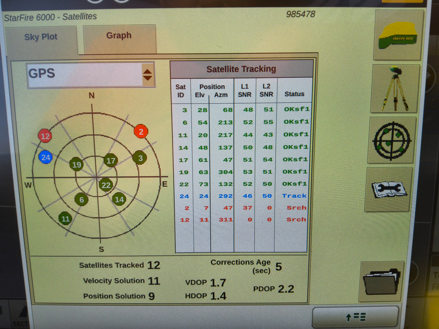
Task: Click the Satellite Tracking table header
Action: [x=242, y=69]
